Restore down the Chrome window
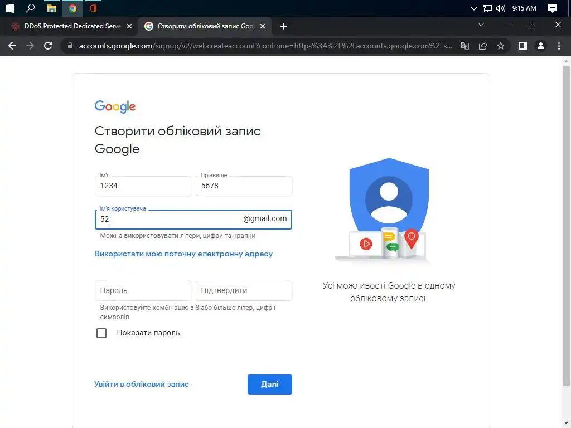The image size is (571, 428). (533, 25)
